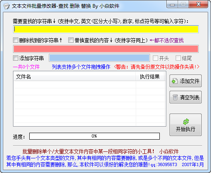Minimize the window with the title bar button
The height and width of the screenshot is (173, 211).
[x=172, y=4]
